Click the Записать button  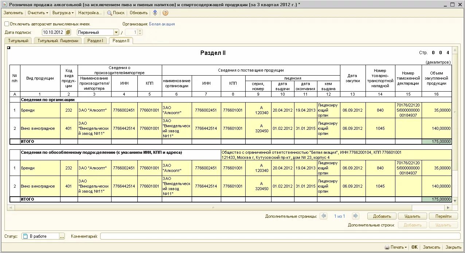pos(431,247)
